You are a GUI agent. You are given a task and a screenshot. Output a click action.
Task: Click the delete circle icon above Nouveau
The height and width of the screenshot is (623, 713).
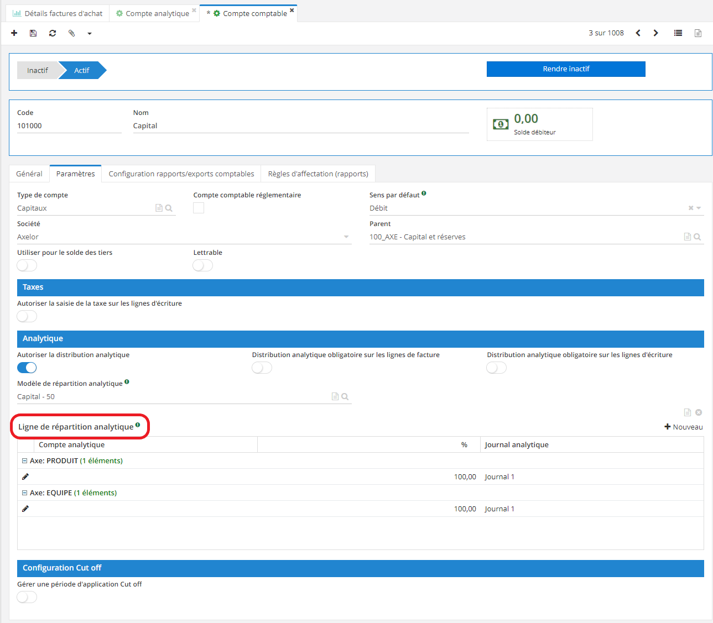coord(699,412)
